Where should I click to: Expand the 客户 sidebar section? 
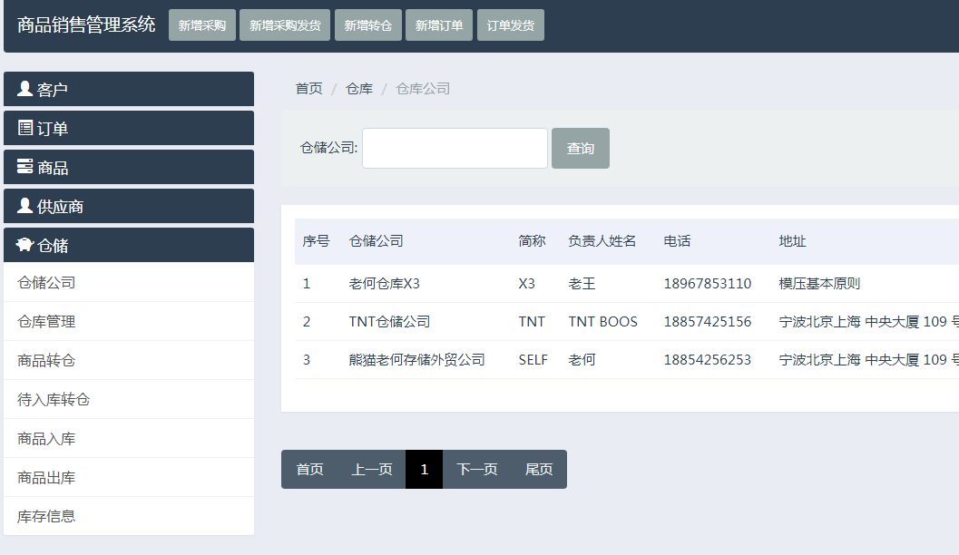(x=129, y=89)
